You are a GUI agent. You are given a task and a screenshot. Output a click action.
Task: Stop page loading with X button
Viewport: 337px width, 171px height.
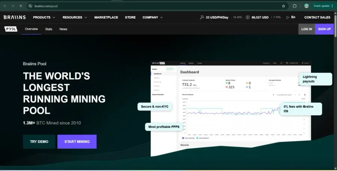click(21, 6)
